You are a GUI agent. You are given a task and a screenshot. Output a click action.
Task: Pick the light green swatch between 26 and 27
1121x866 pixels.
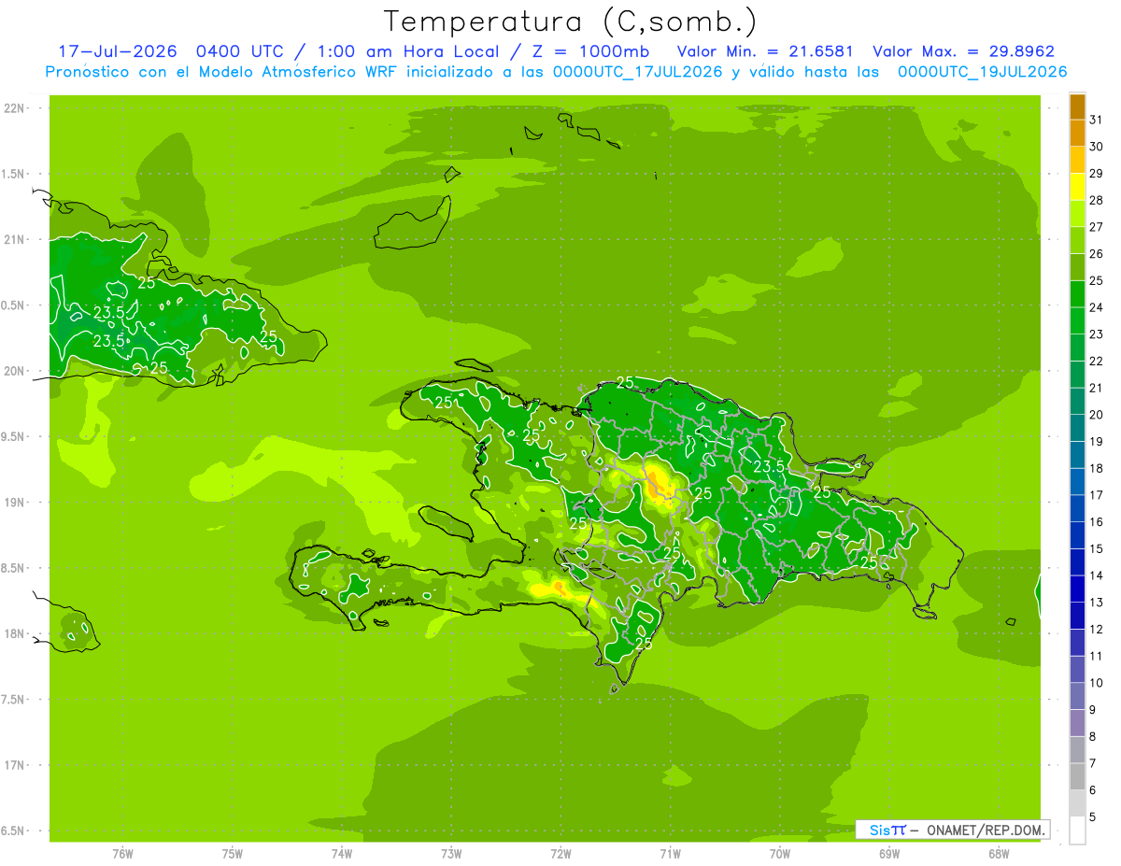coord(1077,240)
